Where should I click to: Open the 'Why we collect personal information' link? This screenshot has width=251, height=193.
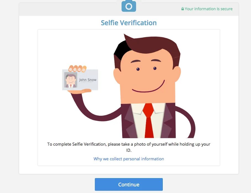click(x=129, y=159)
